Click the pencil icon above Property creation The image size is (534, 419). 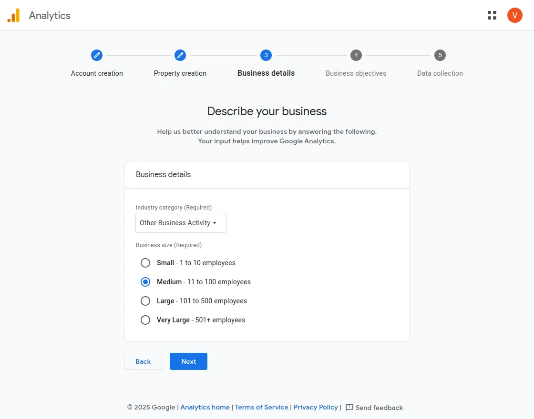[x=180, y=55]
